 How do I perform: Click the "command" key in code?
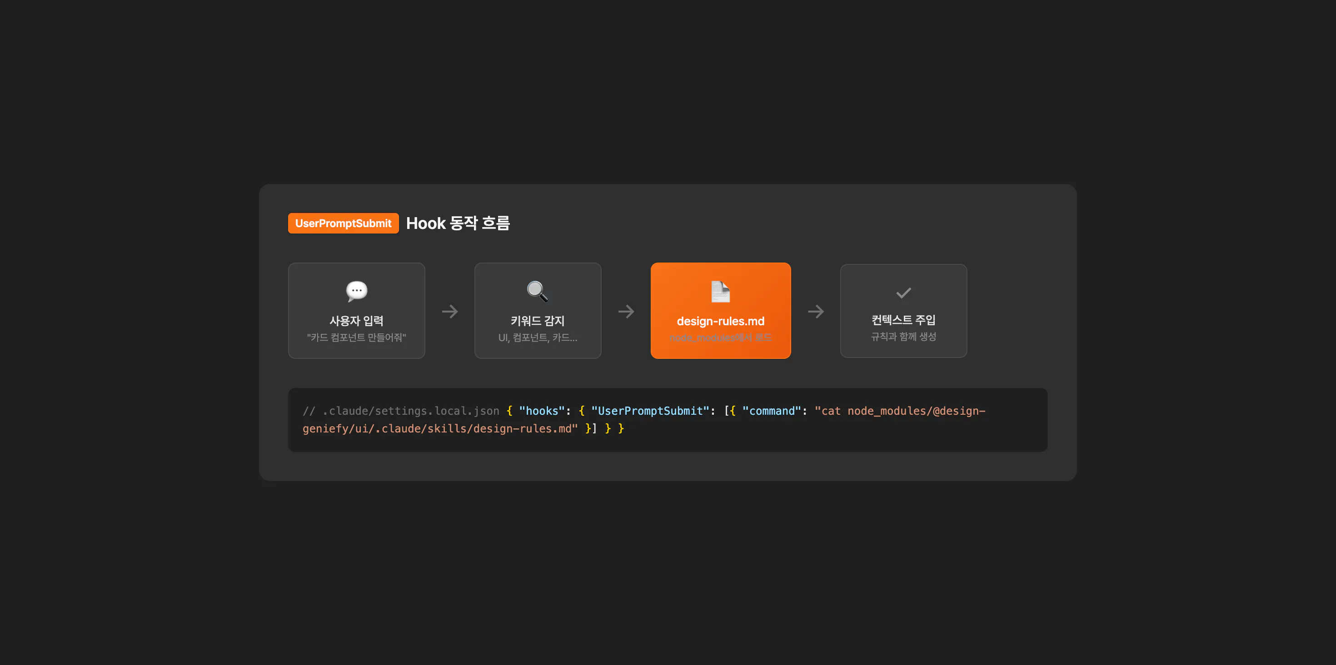772,411
